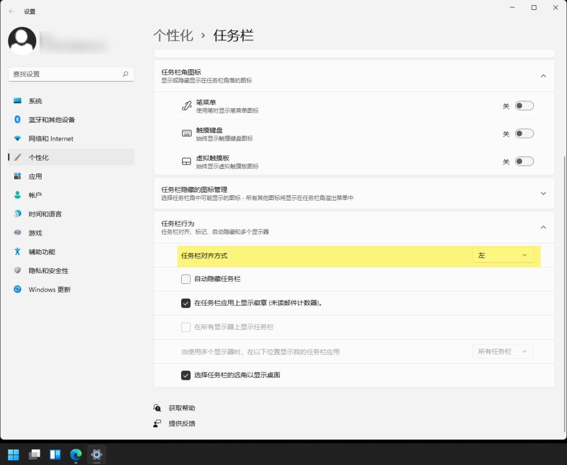Image resolution: width=567 pixels, height=465 pixels.
Task: Click in the 查找设置 search field
Action: point(66,74)
